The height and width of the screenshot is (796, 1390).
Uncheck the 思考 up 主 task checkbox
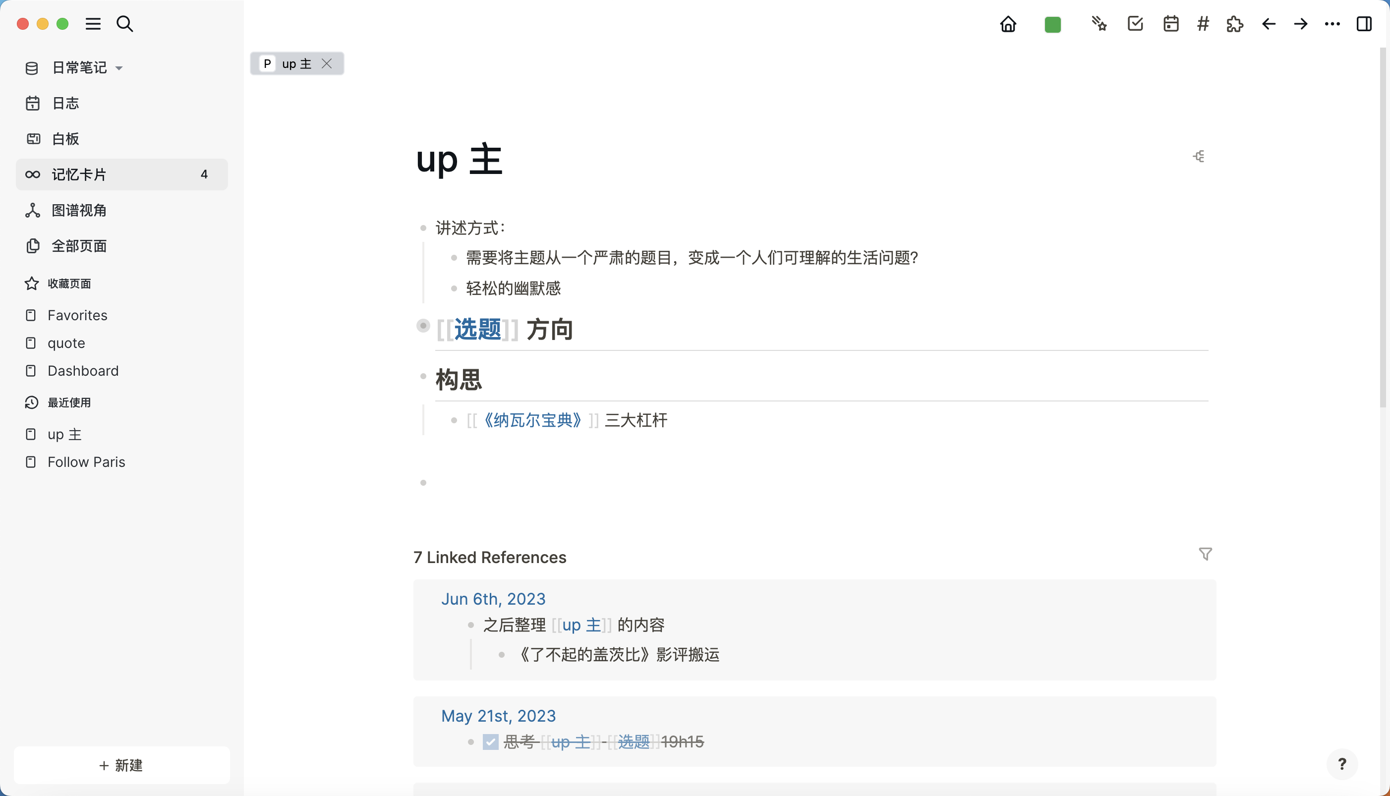click(x=490, y=742)
